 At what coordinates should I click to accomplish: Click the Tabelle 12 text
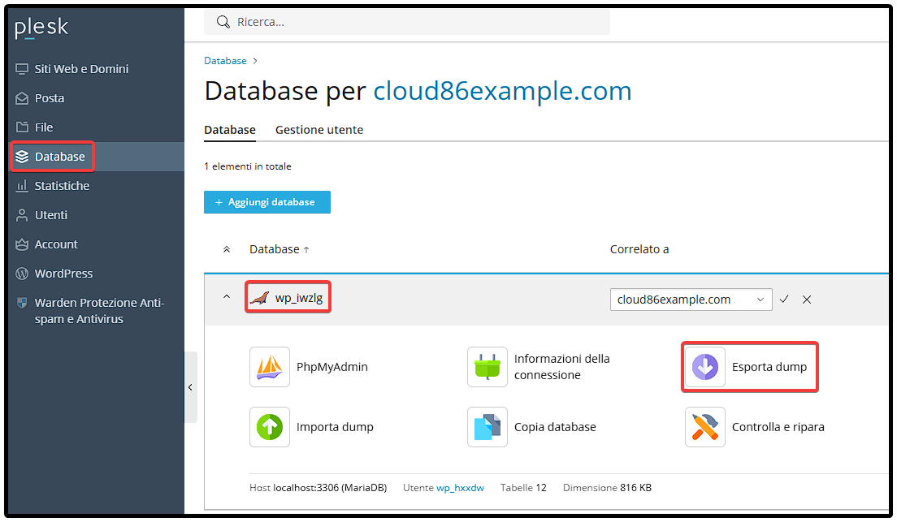point(523,488)
